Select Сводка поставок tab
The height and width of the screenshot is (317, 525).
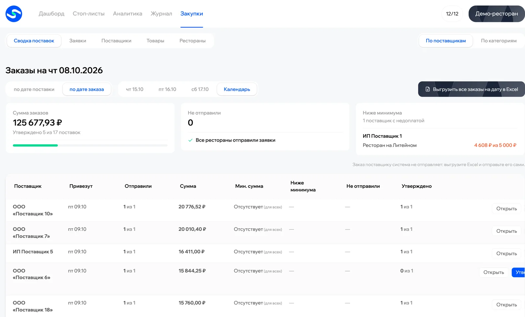[x=34, y=41]
